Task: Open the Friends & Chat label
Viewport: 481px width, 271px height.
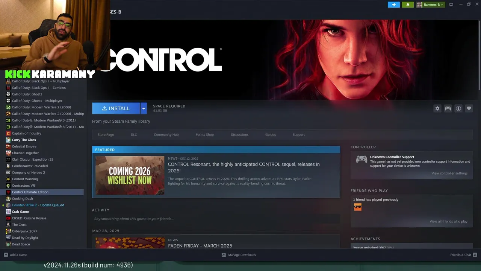Action: pyautogui.click(x=460, y=255)
